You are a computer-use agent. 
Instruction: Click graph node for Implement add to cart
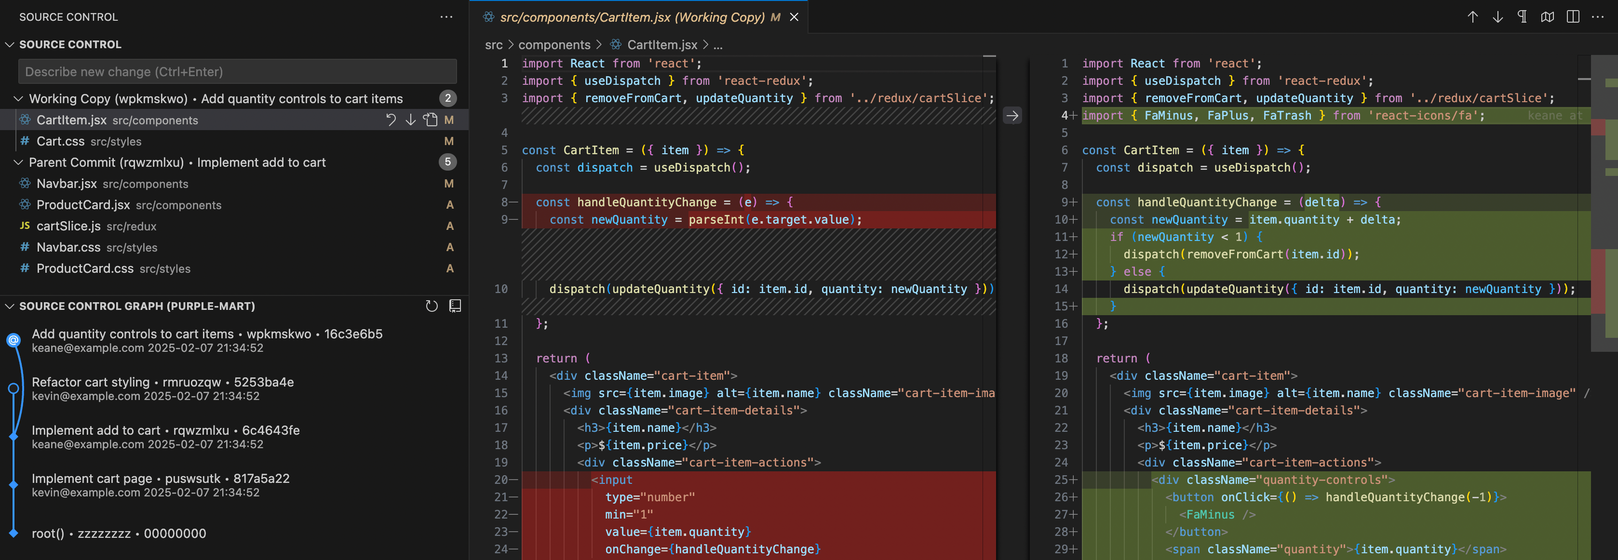pos(13,436)
